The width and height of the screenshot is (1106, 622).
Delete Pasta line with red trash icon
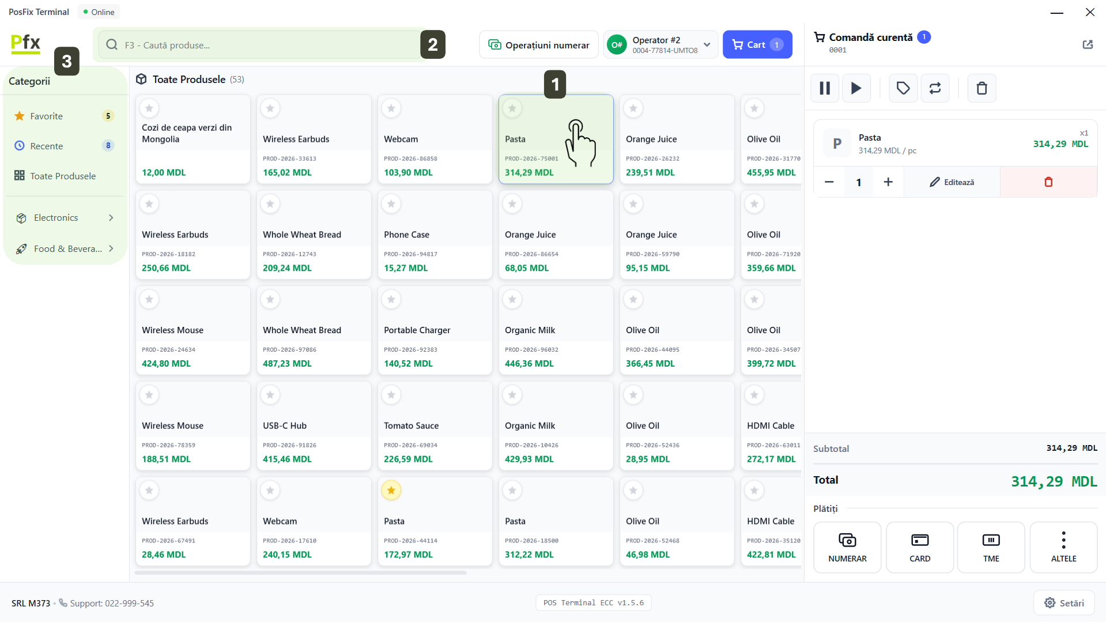(x=1048, y=182)
